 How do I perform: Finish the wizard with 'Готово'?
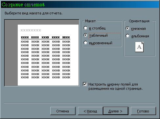[143, 111]
